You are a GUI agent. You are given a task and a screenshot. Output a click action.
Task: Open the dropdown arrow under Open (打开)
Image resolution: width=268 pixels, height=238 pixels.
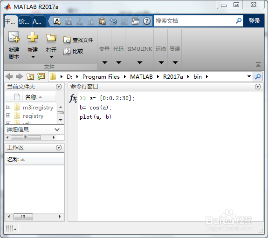[51, 57]
